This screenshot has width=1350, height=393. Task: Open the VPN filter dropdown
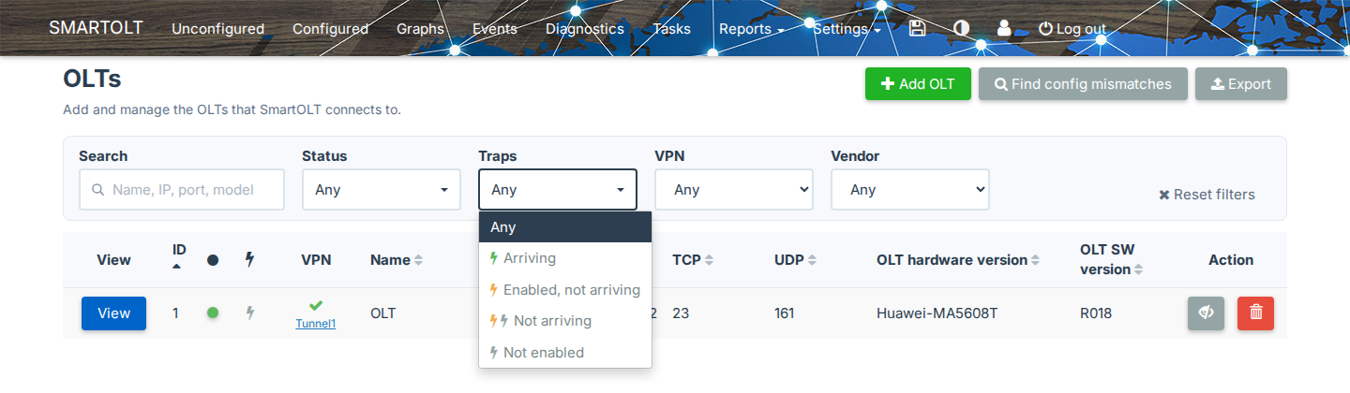(734, 189)
